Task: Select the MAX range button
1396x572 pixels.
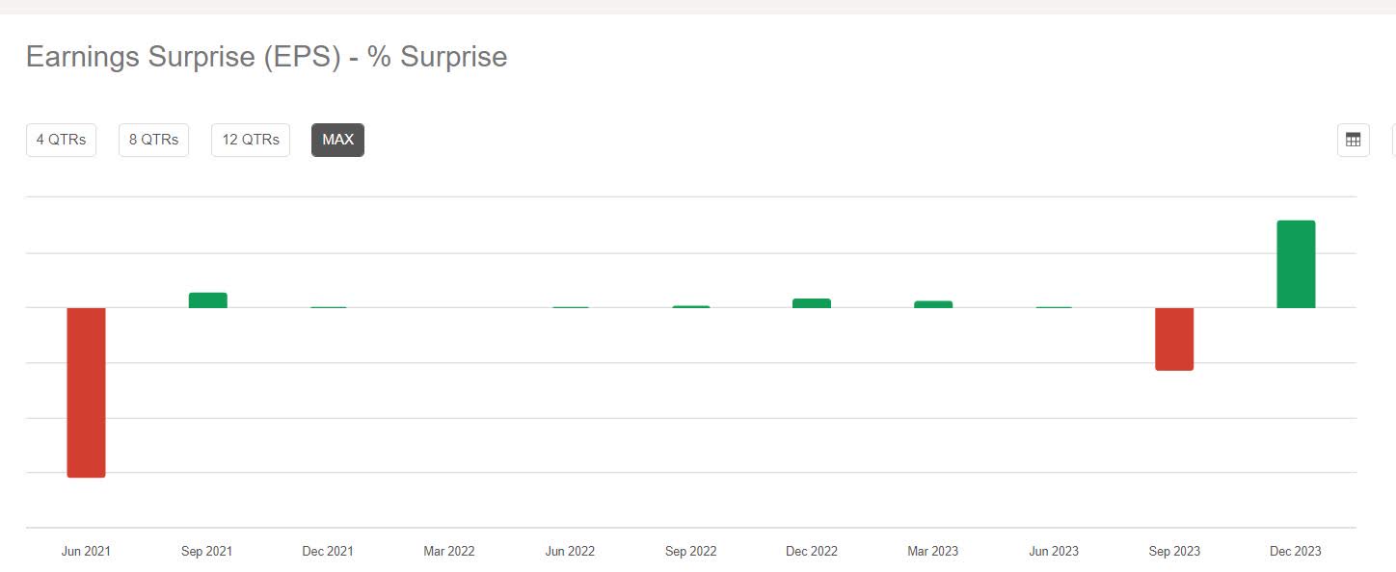Action: coord(337,139)
